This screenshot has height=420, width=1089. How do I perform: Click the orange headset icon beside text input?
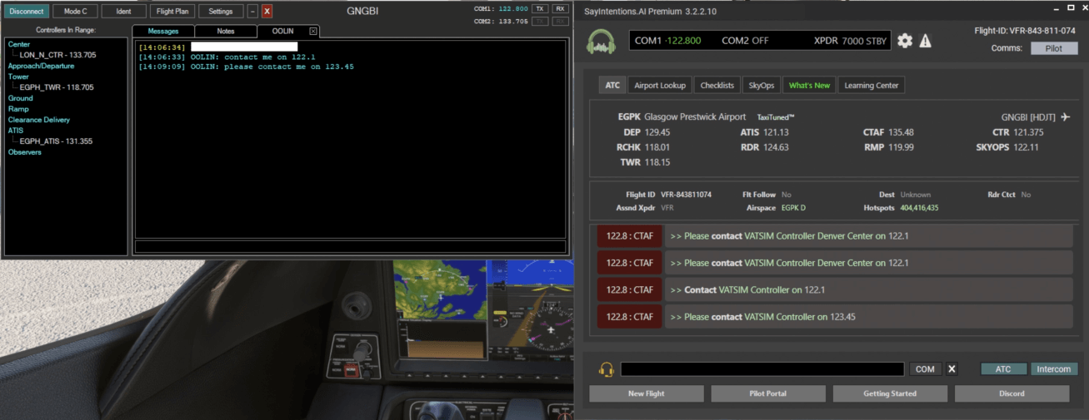(x=607, y=369)
